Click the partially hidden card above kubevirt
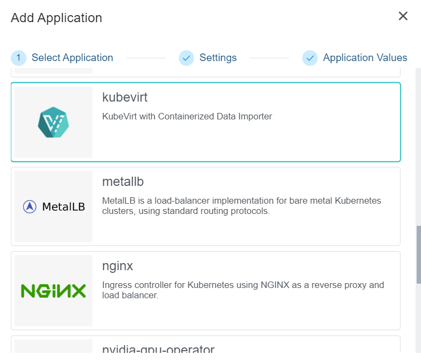Image resolution: width=421 pixels, height=362 pixels. (205, 72)
